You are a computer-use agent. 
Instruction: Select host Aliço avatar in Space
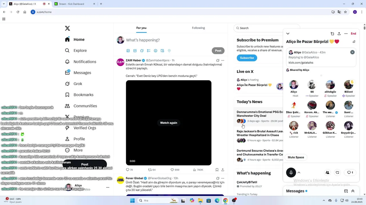tap(294, 85)
